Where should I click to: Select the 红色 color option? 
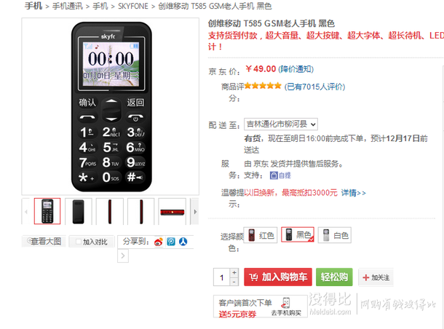[261, 235]
